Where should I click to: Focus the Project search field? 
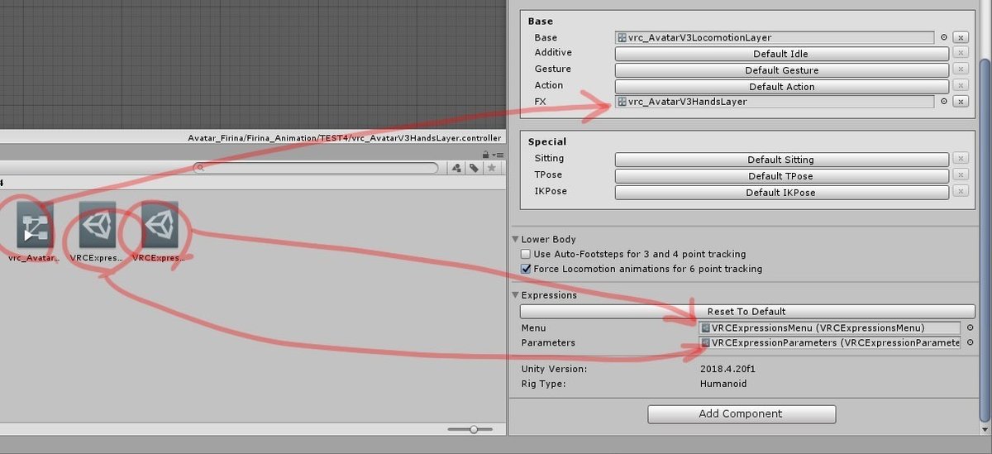316,168
